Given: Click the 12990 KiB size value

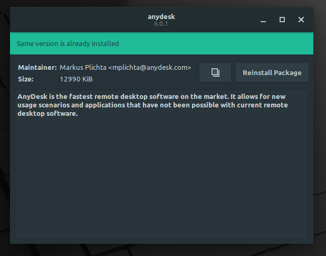Looking at the screenshot, I should (76, 79).
